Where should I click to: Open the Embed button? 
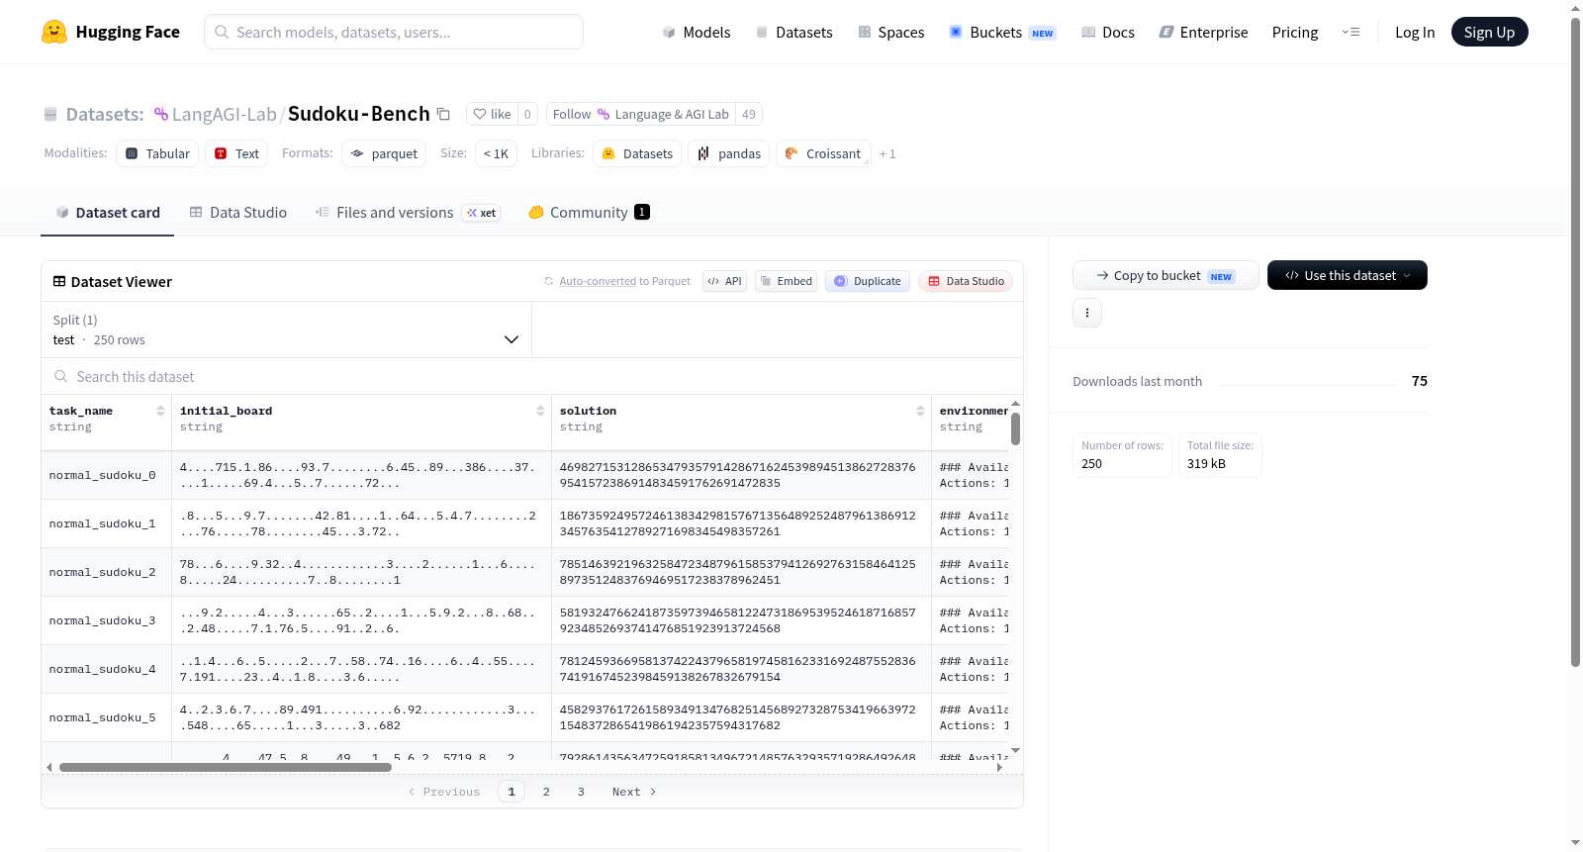(787, 281)
